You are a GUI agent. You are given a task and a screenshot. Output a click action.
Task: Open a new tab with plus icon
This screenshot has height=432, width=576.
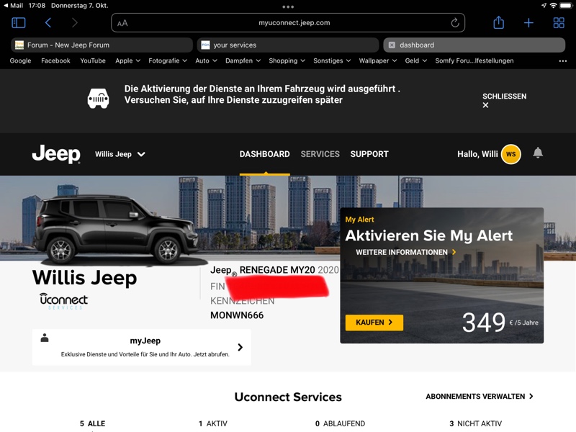point(528,23)
